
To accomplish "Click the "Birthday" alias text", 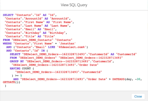I will [x=57, y=33].
